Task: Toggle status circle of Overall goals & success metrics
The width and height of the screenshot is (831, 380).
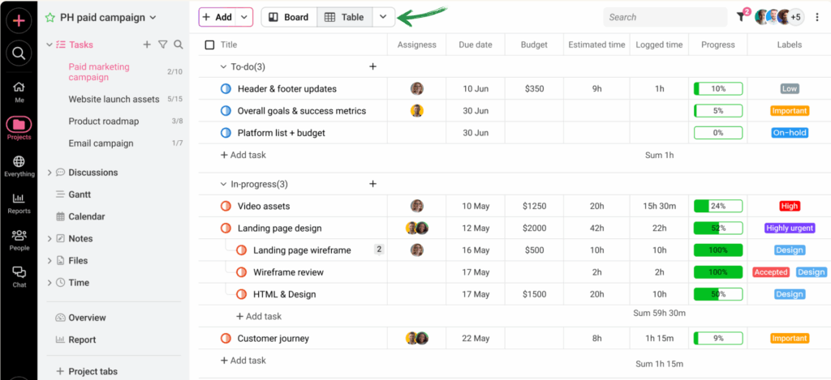Action: point(226,111)
